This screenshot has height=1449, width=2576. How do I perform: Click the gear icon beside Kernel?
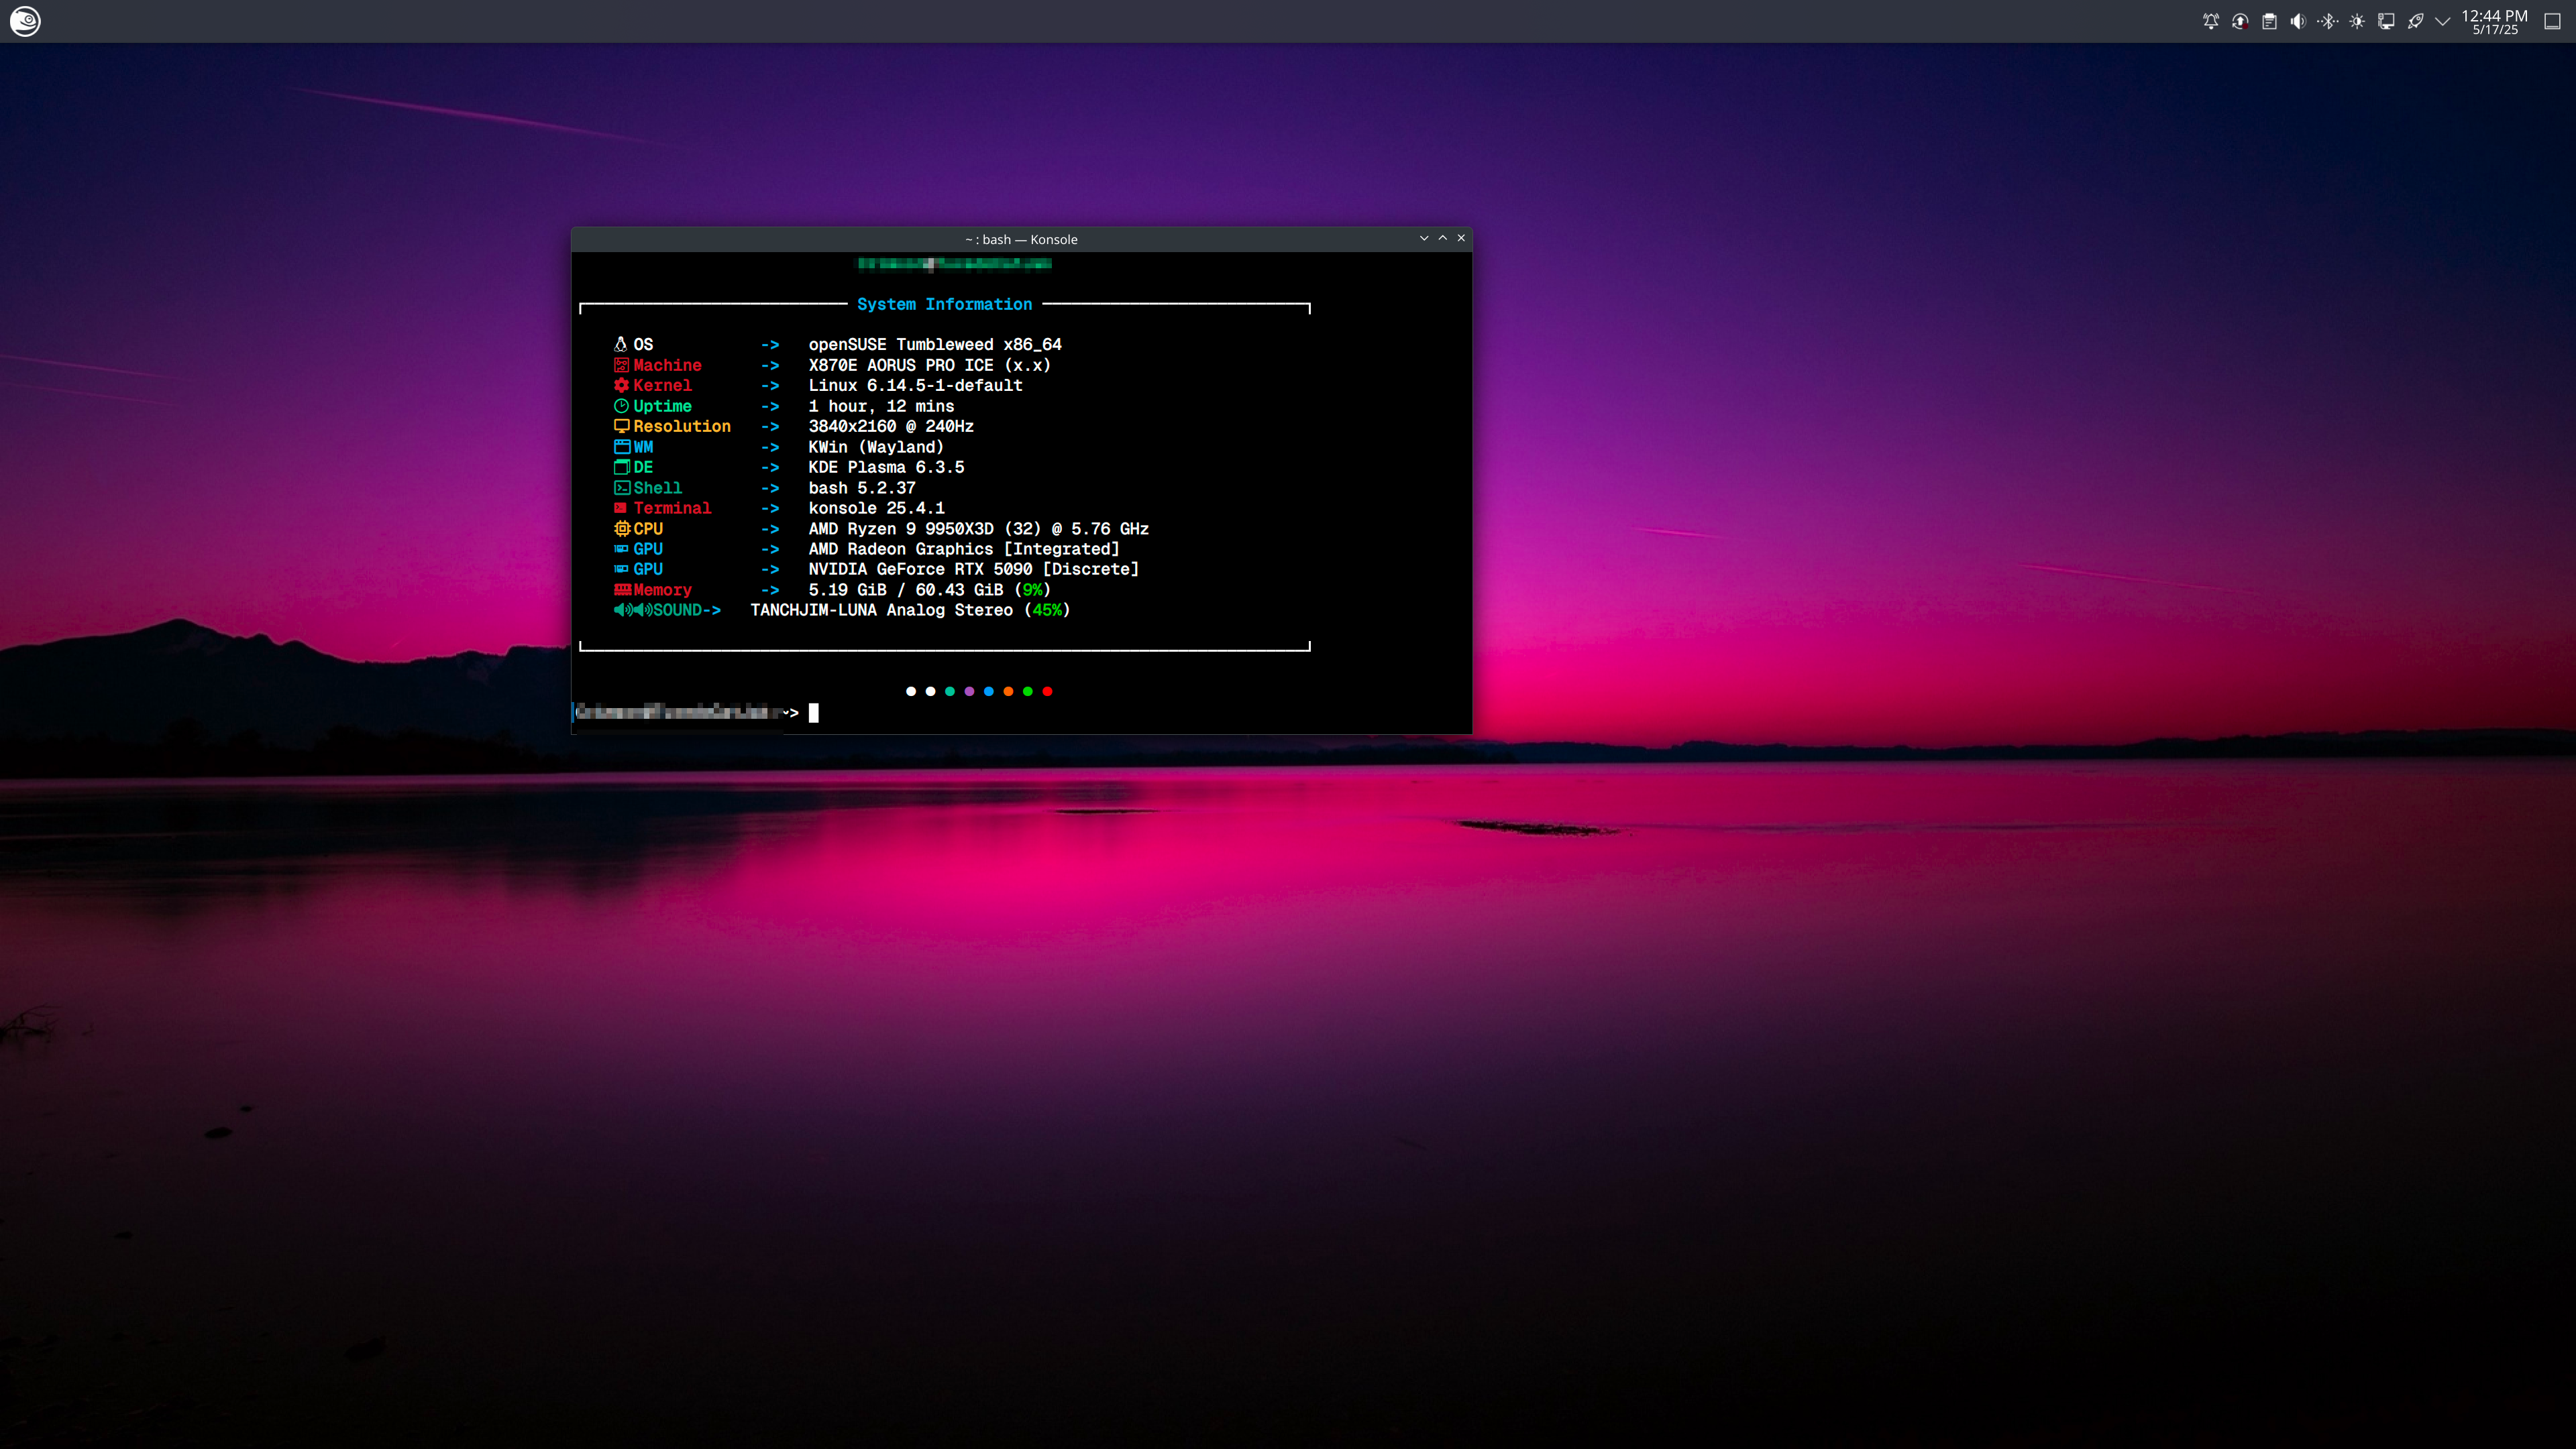point(621,385)
